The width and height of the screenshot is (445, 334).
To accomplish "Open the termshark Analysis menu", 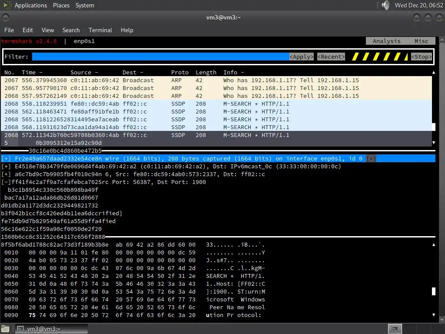I will point(386,41).
